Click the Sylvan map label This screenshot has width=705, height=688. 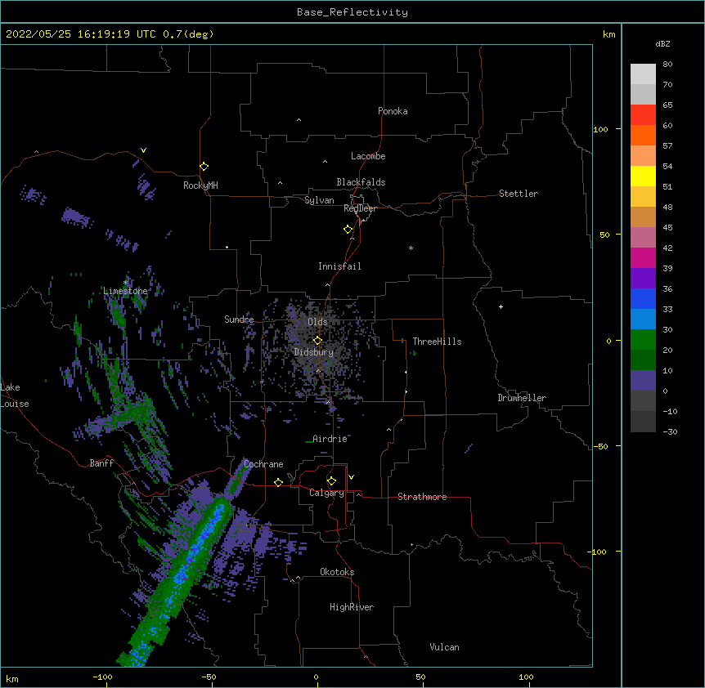click(319, 200)
